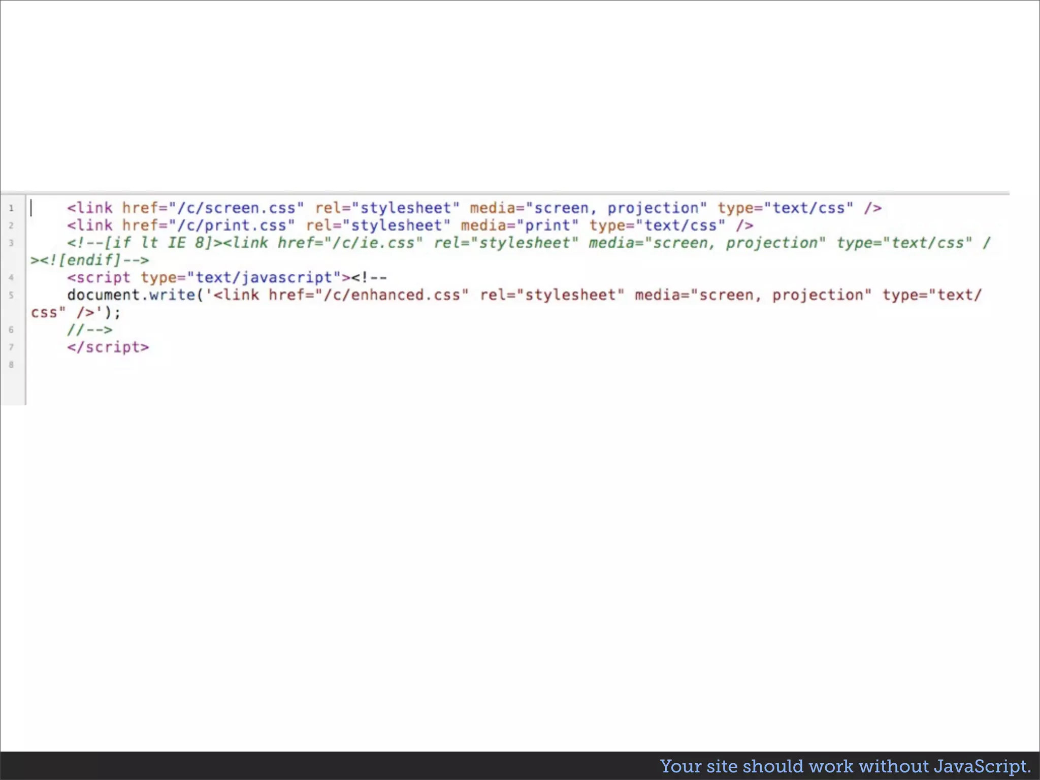Click line number 3 in the gutter
1040x780 pixels.
[11, 243]
